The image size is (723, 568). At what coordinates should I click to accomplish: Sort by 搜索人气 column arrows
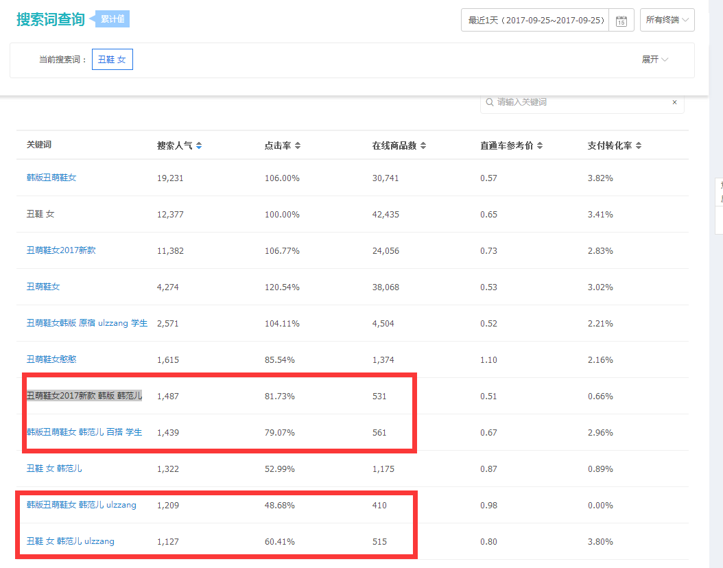click(199, 145)
